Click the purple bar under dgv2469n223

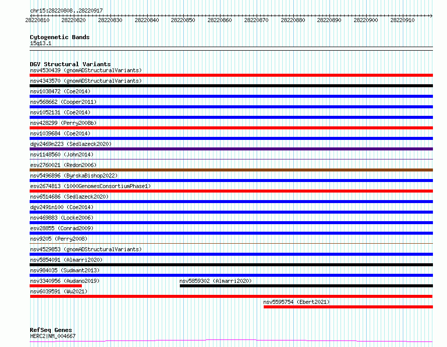pos(231,149)
